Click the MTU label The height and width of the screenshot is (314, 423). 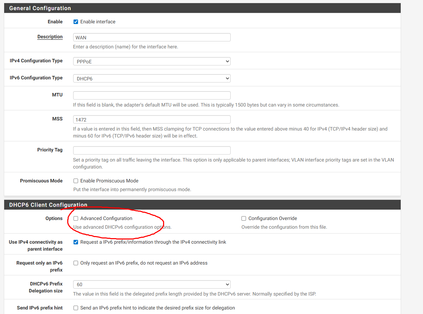tap(57, 95)
